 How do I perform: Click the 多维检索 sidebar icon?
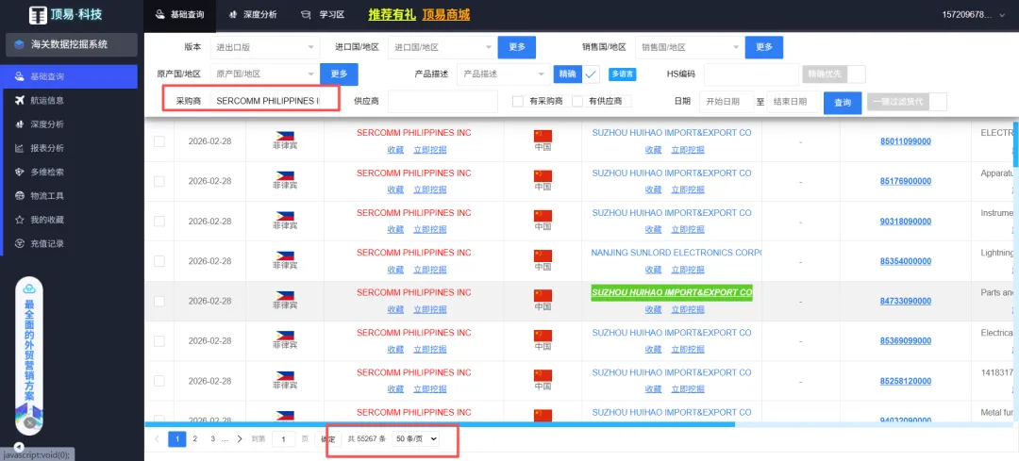pyautogui.click(x=20, y=173)
